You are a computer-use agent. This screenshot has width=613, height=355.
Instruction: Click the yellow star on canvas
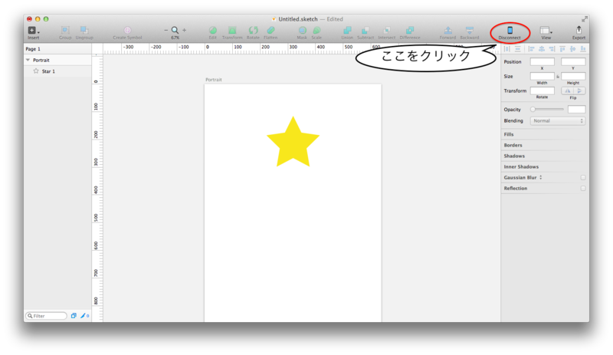(x=293, y=143)
